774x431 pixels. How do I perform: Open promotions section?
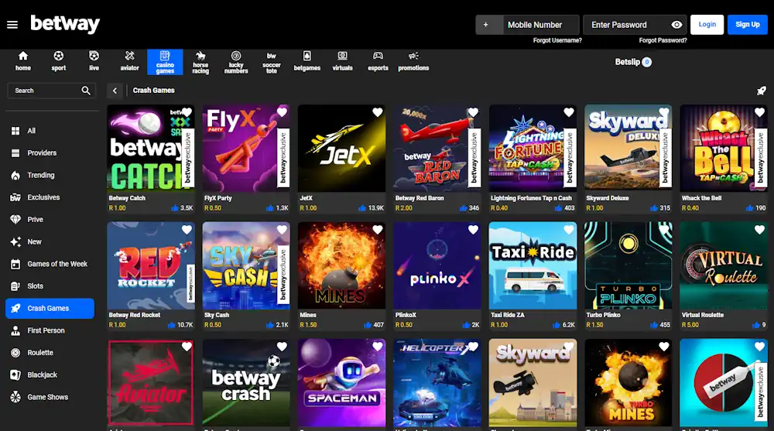(x=413, y=61)
